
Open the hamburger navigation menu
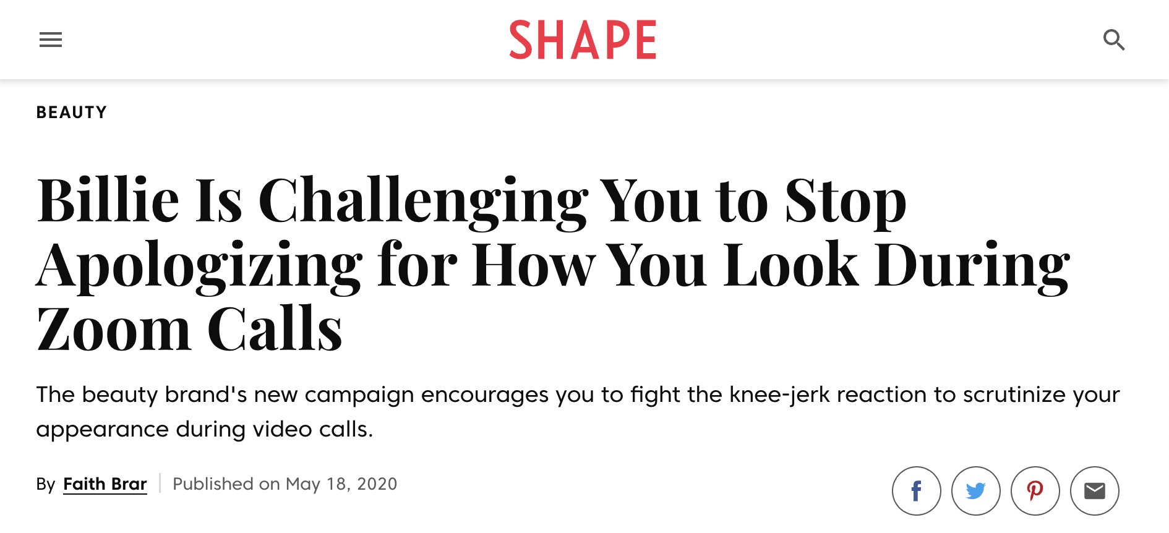pyautogui.click(x=51, y=40)
